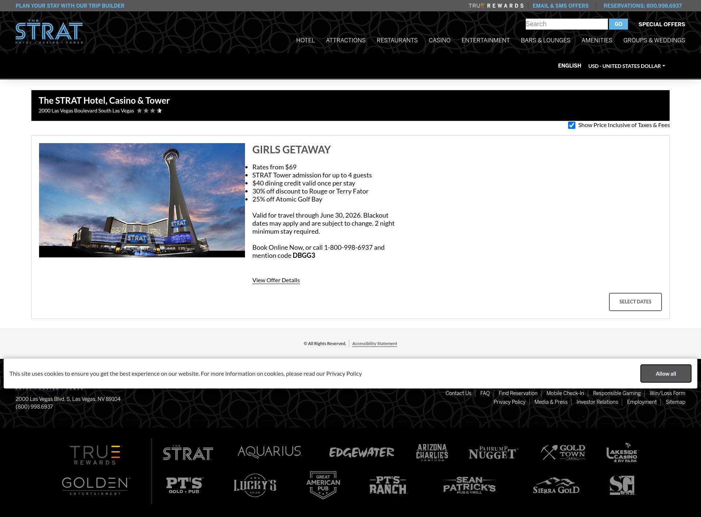The height and width of the screenshot is (517, 701).
Task: Open Plan Your Stay Trip Builder link
Action: coord(70,6)
